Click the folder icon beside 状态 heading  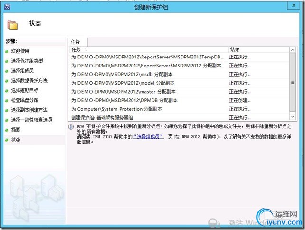click(12, 25)
